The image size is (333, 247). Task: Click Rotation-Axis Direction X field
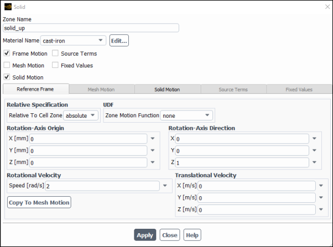pyautogui.click(x=242, y=139)
